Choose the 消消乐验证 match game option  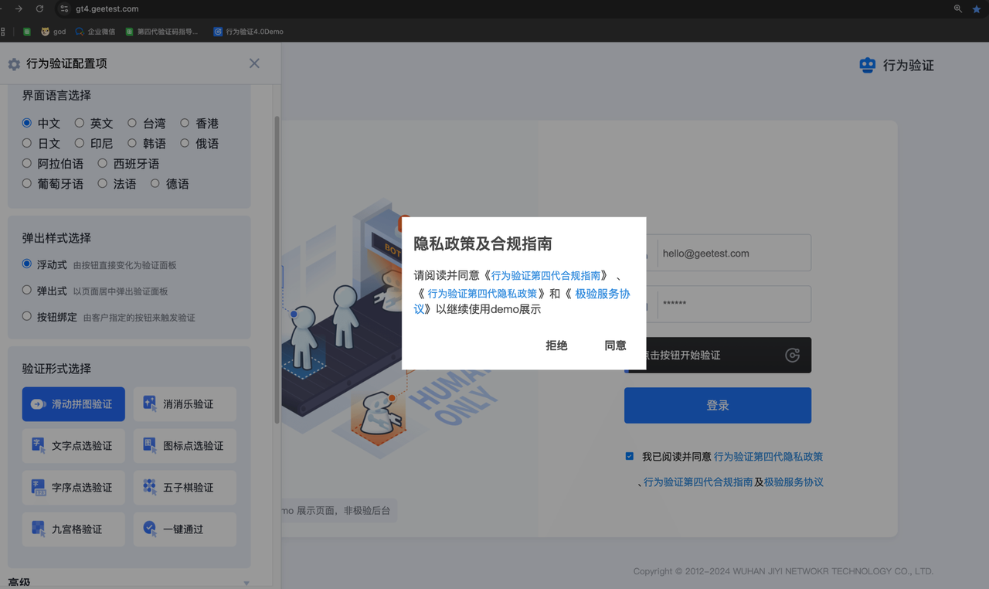185,404
